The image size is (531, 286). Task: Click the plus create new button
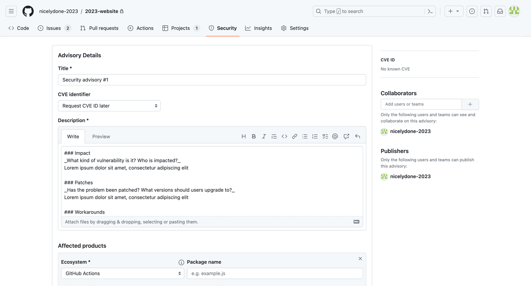[x=454, y=11]
